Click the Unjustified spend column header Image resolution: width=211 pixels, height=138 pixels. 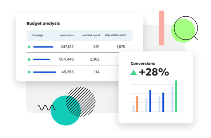(x=115, y=35)
